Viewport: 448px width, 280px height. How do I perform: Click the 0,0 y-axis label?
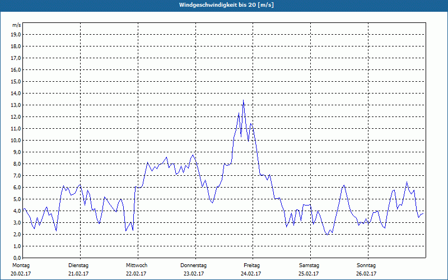(x=17, y=258)
